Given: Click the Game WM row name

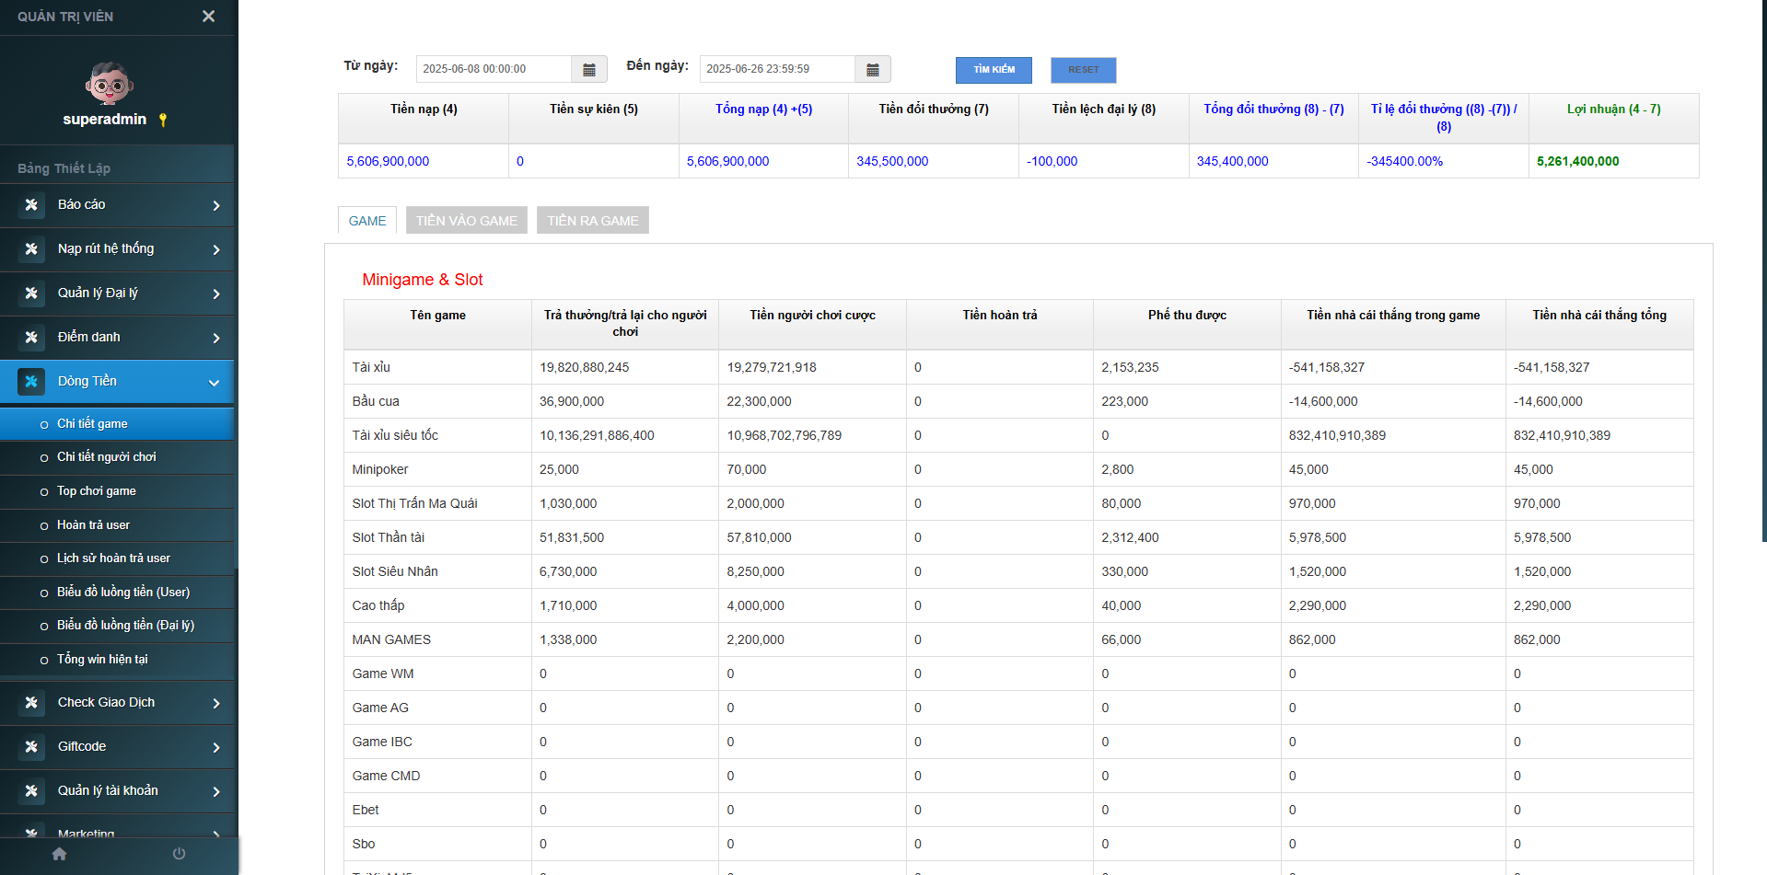Looking at the screenshot, I should (x=383, y=674).
